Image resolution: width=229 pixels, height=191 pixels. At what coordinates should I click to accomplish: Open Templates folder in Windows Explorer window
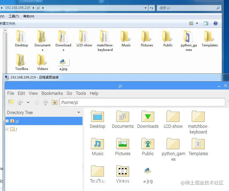[209, 39]
